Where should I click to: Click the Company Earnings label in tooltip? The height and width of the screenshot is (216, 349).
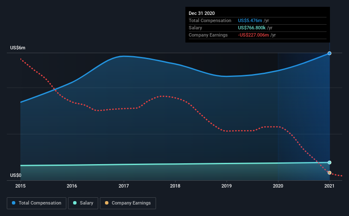(x=208, y=35)
